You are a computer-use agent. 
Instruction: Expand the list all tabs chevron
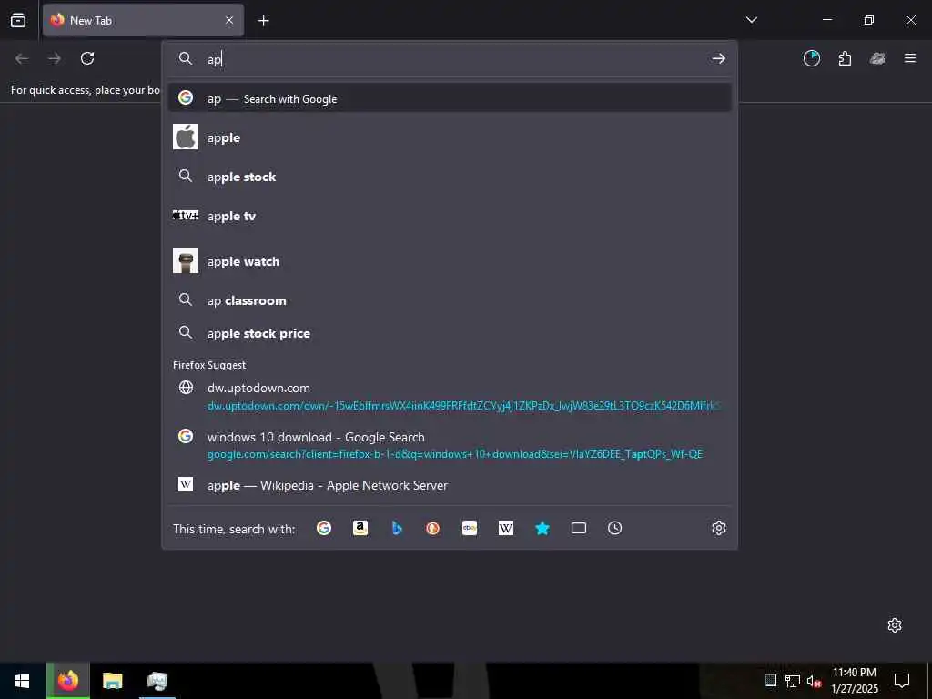pyautogui.click(x=751, y=20)
